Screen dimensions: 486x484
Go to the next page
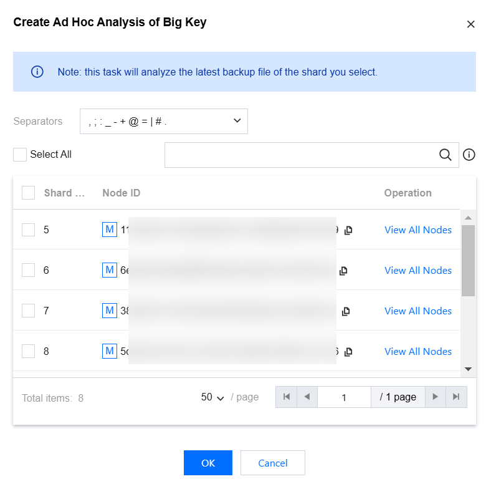pyautogui.click(x=436, y=397)
